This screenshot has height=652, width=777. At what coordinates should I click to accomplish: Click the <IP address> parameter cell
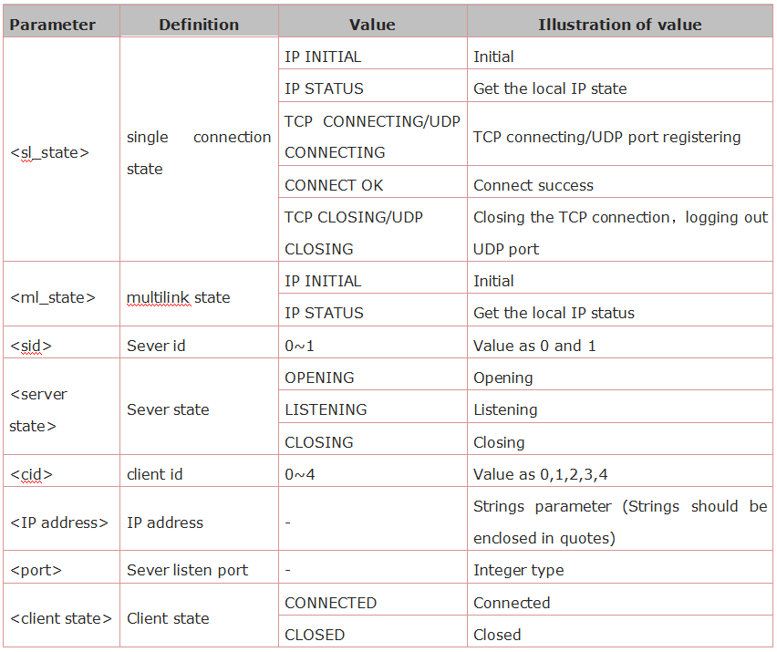pyautogui.click(x=59, y=523)
